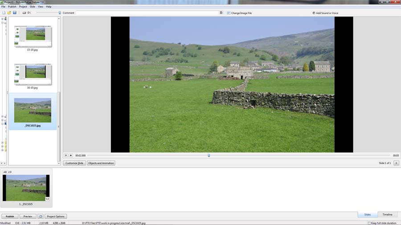Expand the top folder tree node
The height and width of the screenshot is (225, 401).
click(x=2, y=19)
